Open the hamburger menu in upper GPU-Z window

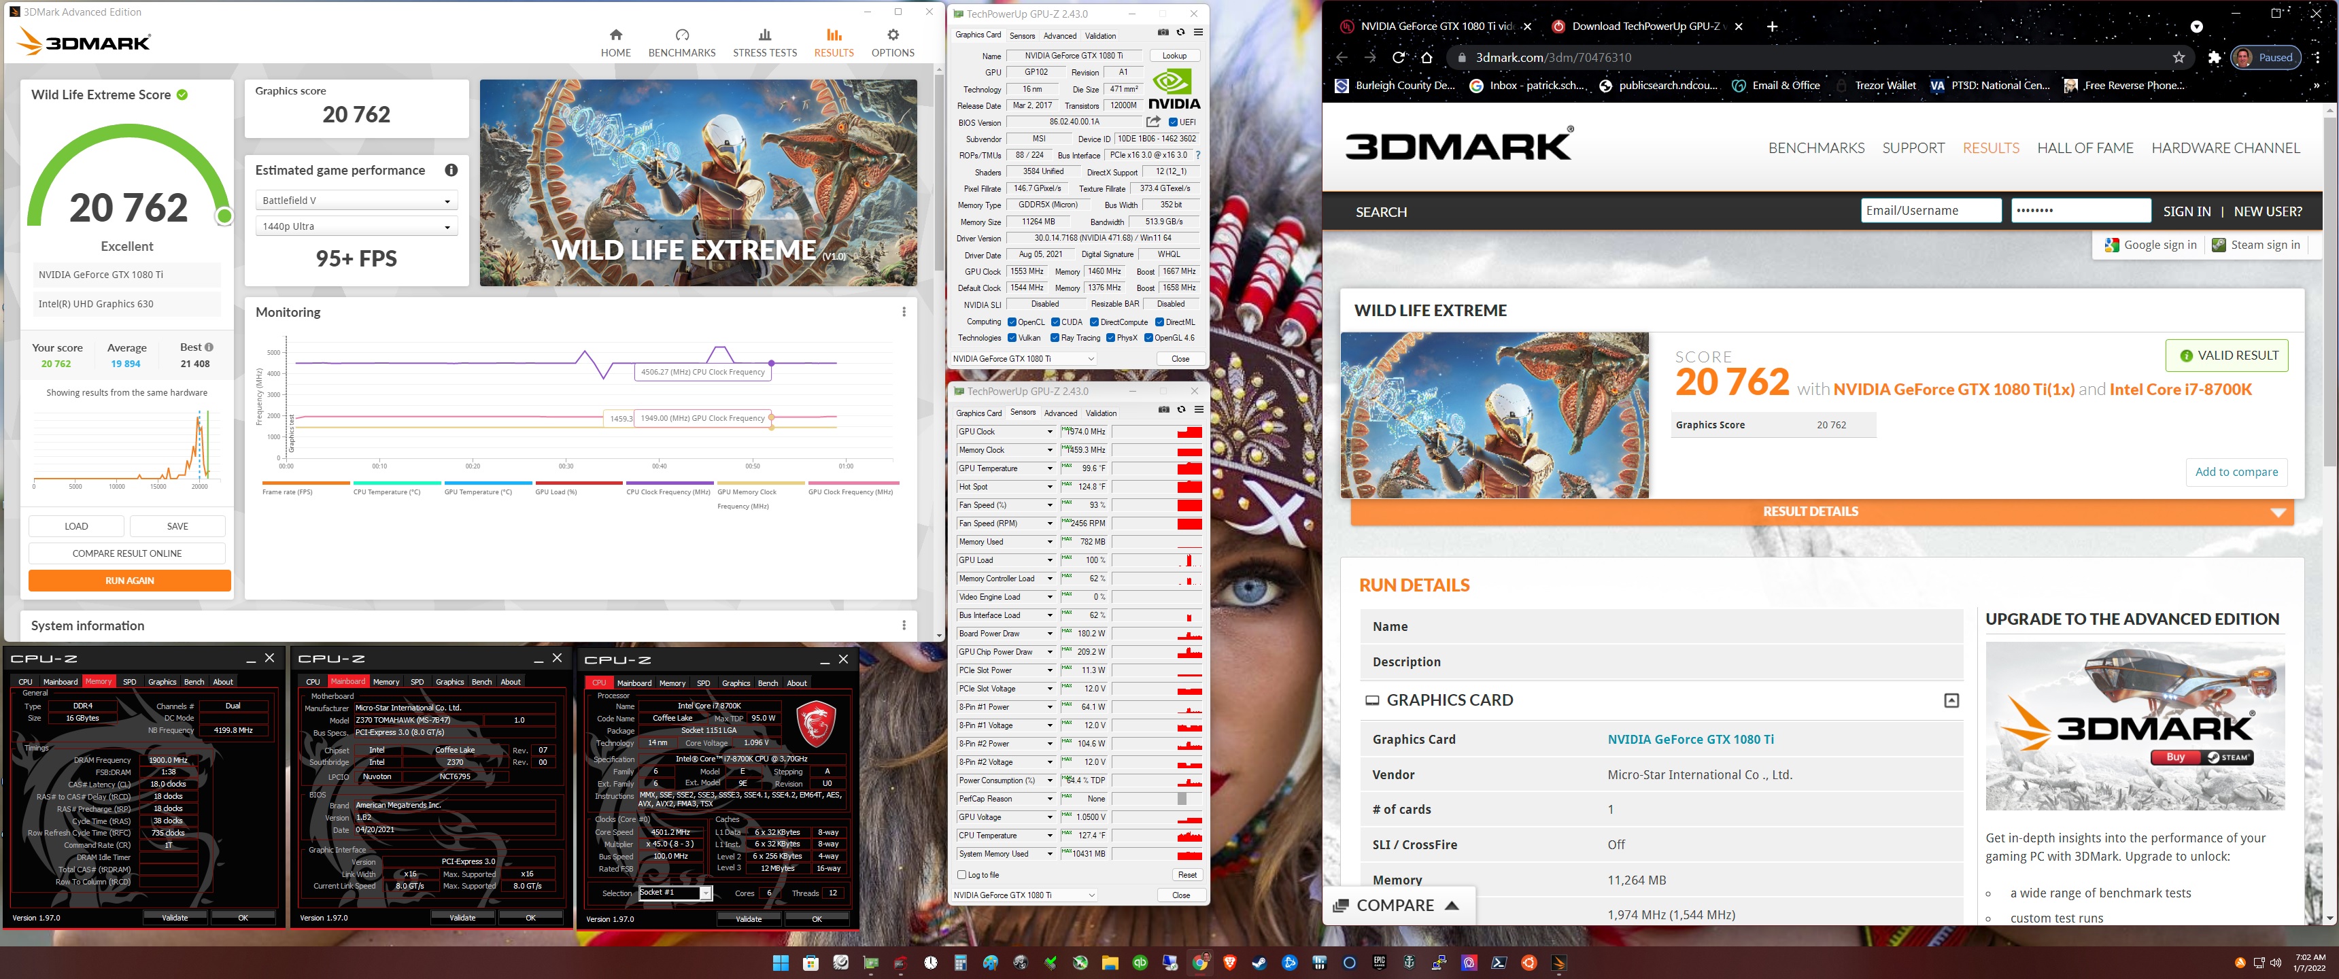coord(1199,33)
